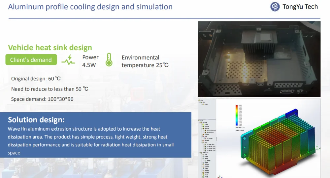Click the slide title about aluminum profile cooling
330x178 pixels.
[x=90, y=7]
